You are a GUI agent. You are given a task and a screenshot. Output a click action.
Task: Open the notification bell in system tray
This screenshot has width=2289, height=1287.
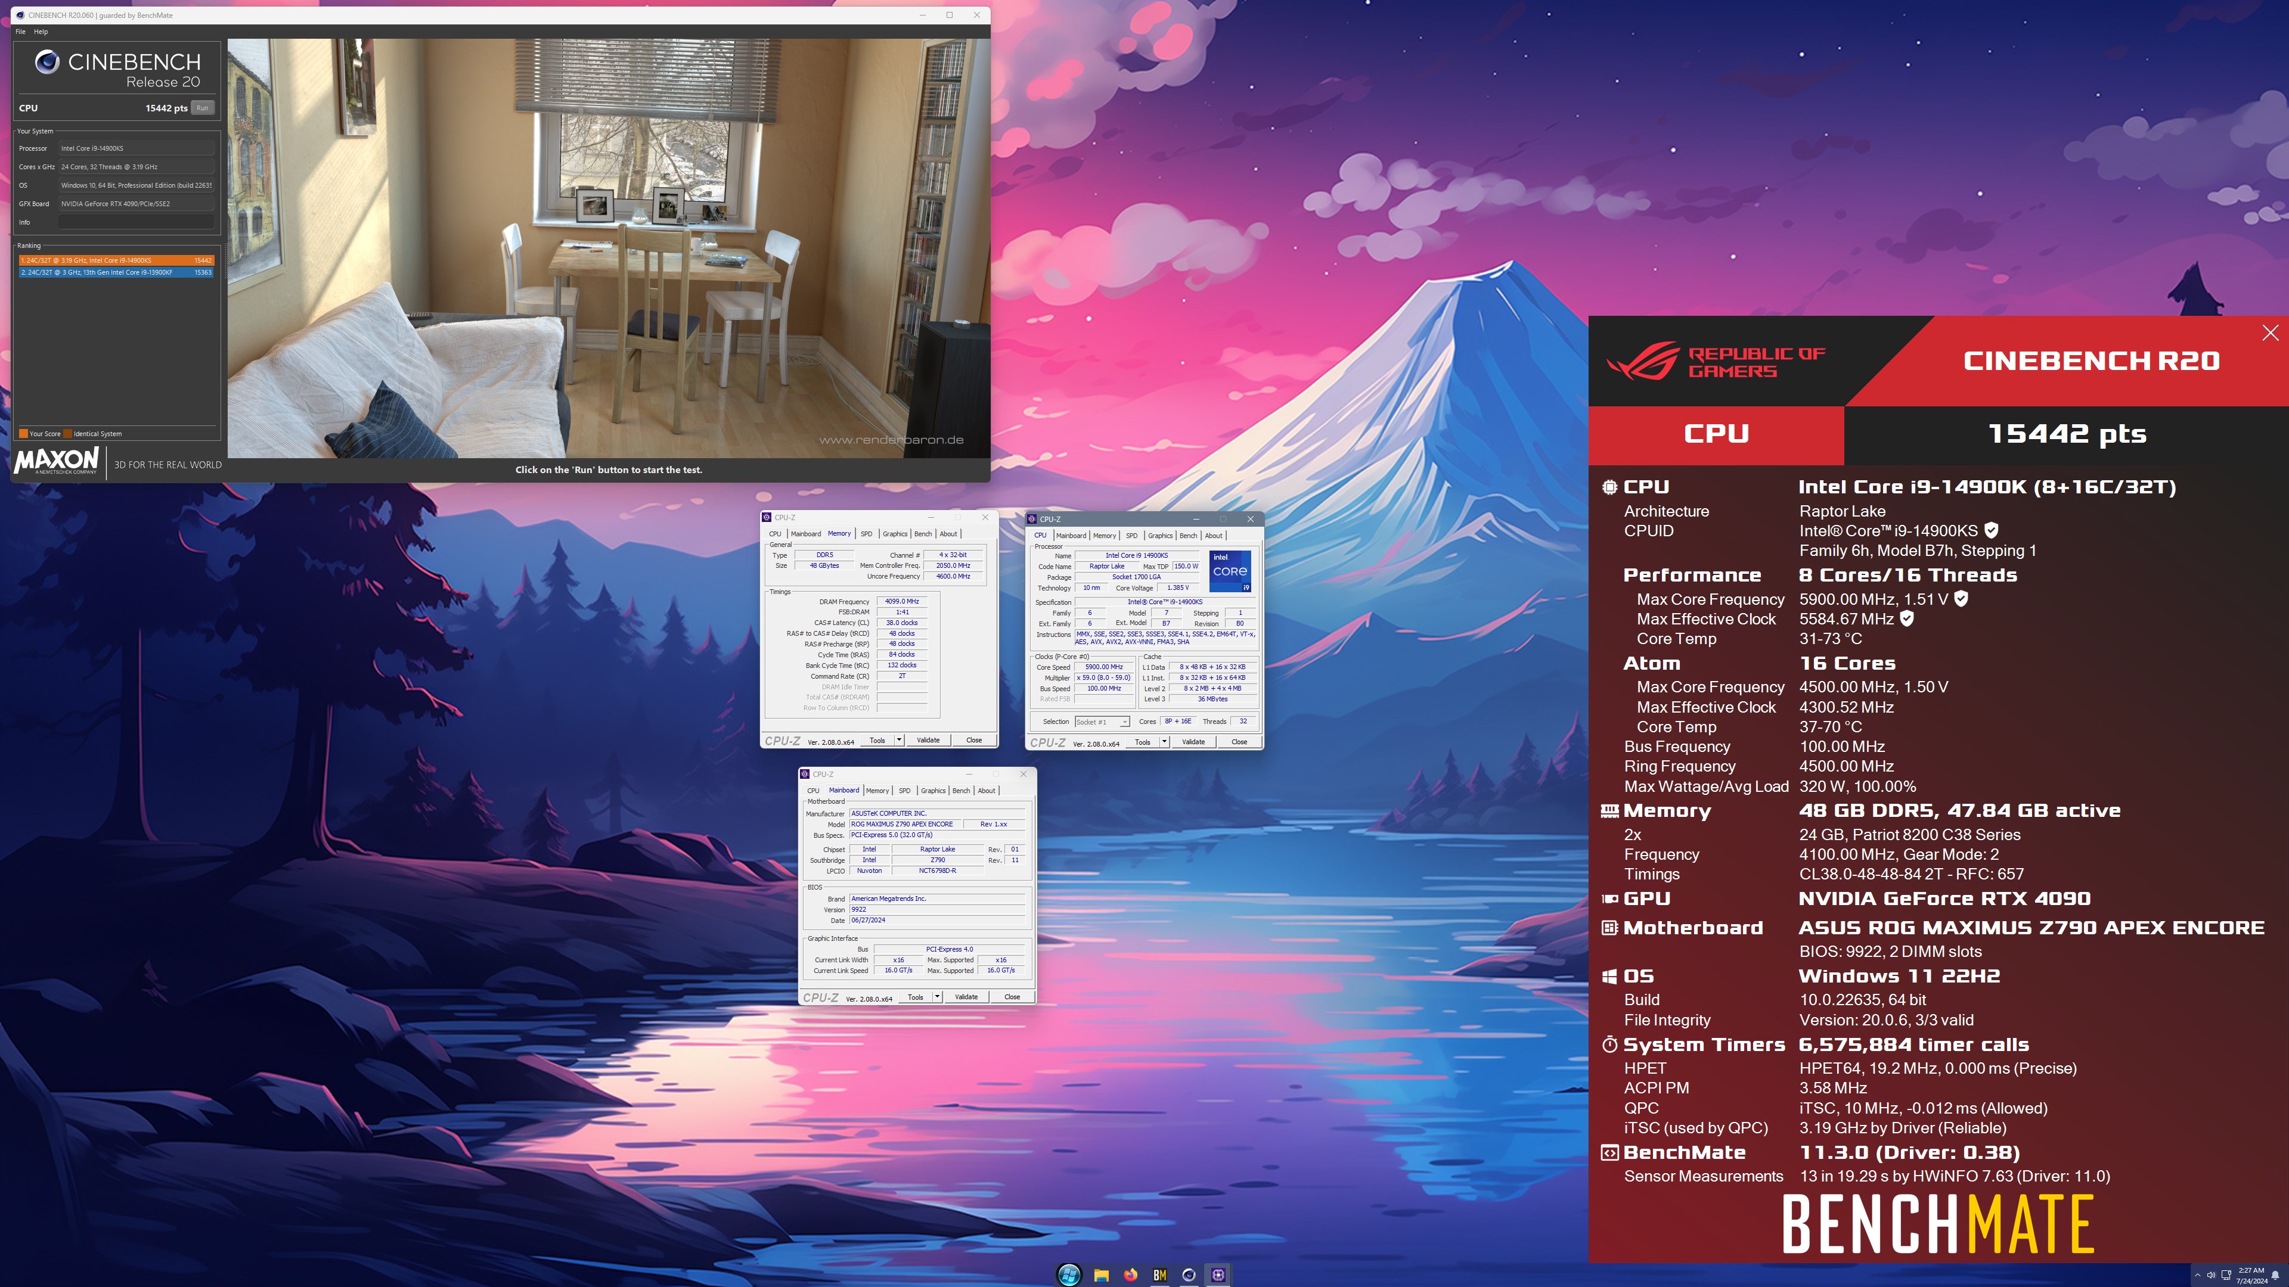click(x=2275, y=1276)
